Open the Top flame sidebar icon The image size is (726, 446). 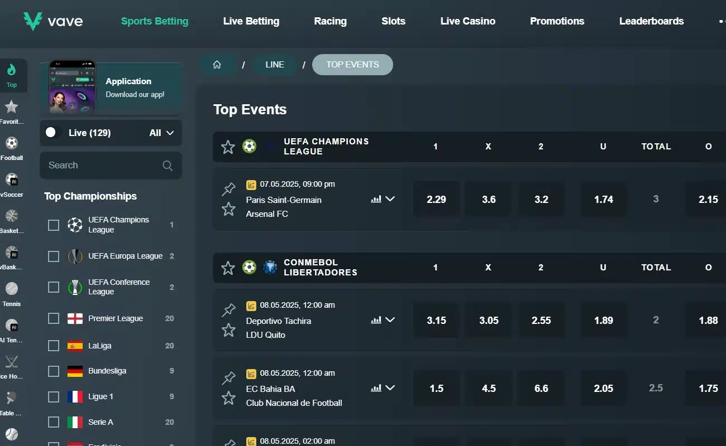(x=12, y=70)
